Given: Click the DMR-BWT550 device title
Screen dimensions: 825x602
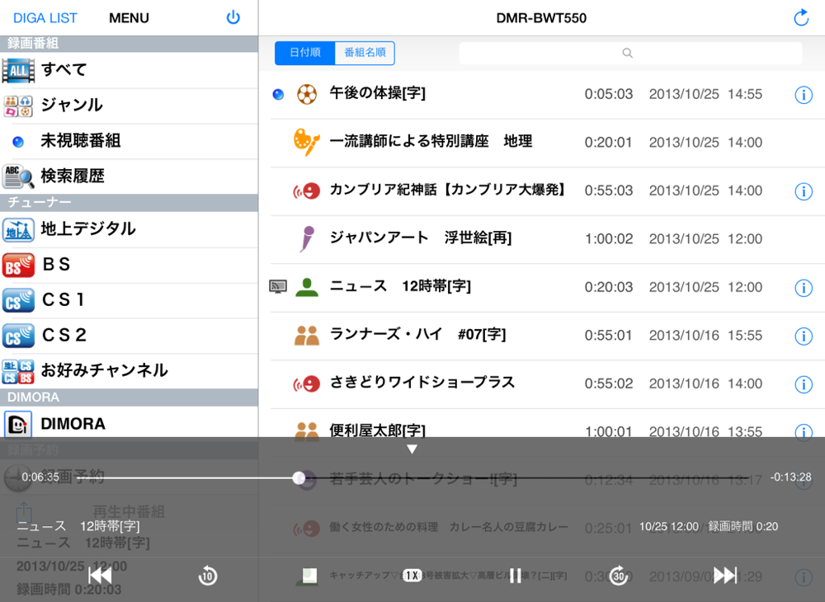Looking at the screenshot, I should pos(541,18).
